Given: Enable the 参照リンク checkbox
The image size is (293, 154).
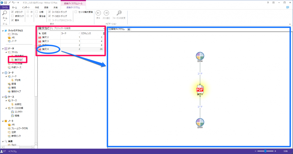Looking at the screenshot, I should coord(12,16).
